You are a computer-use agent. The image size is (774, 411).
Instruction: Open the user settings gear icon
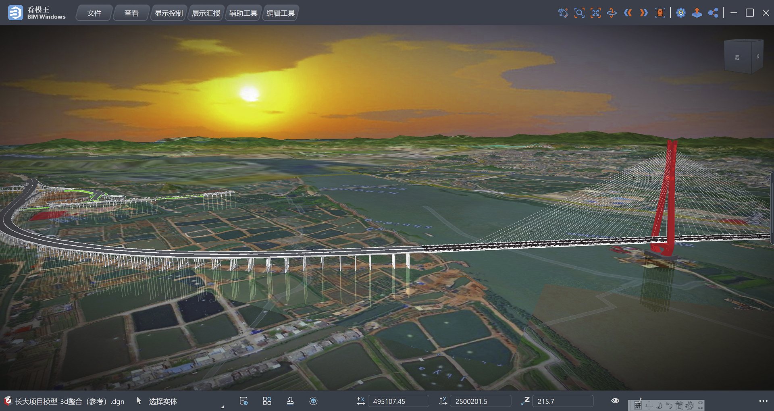(x=681, y=13)
